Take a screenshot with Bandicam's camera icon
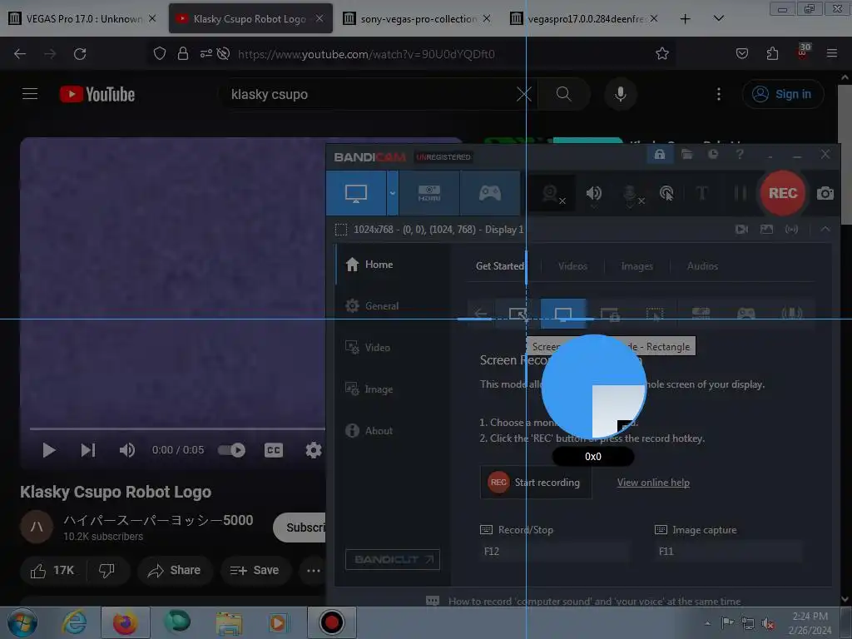The width and height of the screenshot is (852, 639). click(x=825, y=193)
